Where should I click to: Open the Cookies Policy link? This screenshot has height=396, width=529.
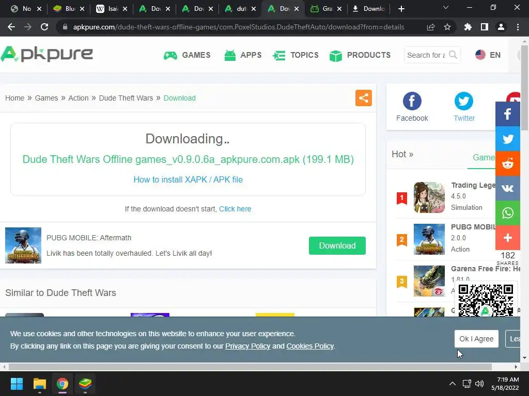point(310,346)
